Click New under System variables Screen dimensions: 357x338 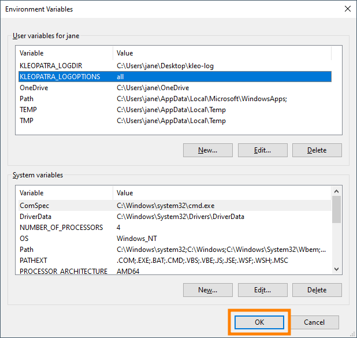207,289
